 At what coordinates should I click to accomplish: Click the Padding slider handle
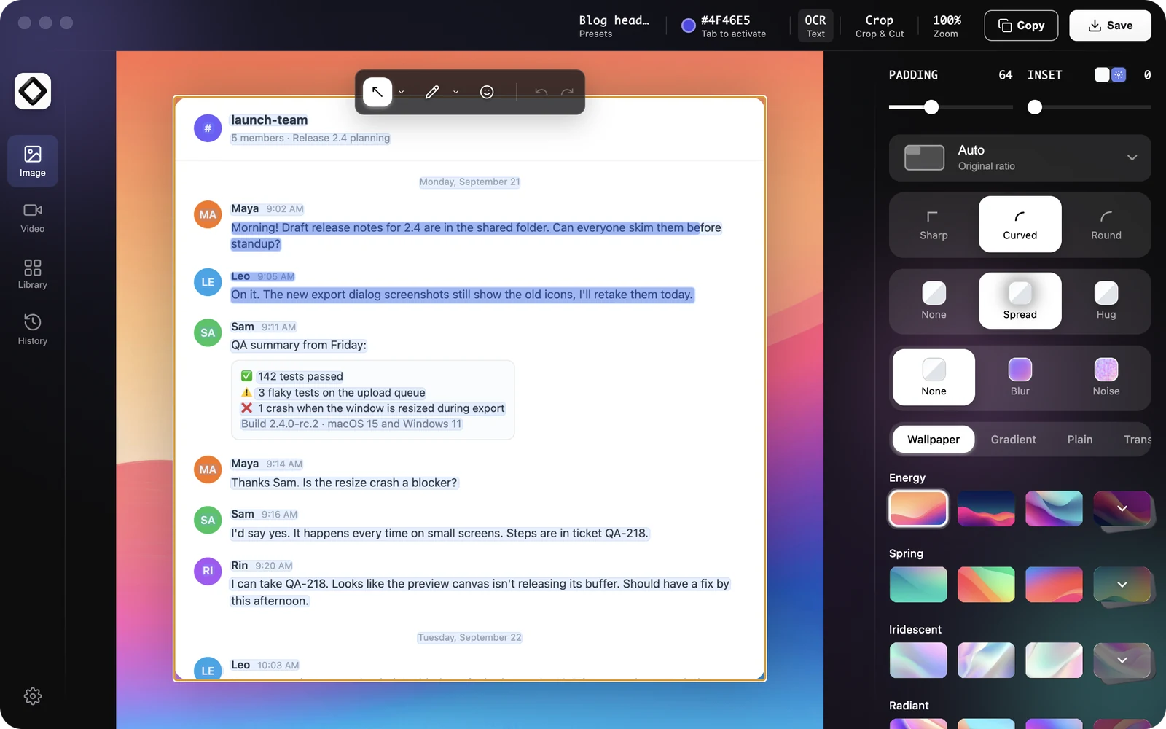coord(931,107)
